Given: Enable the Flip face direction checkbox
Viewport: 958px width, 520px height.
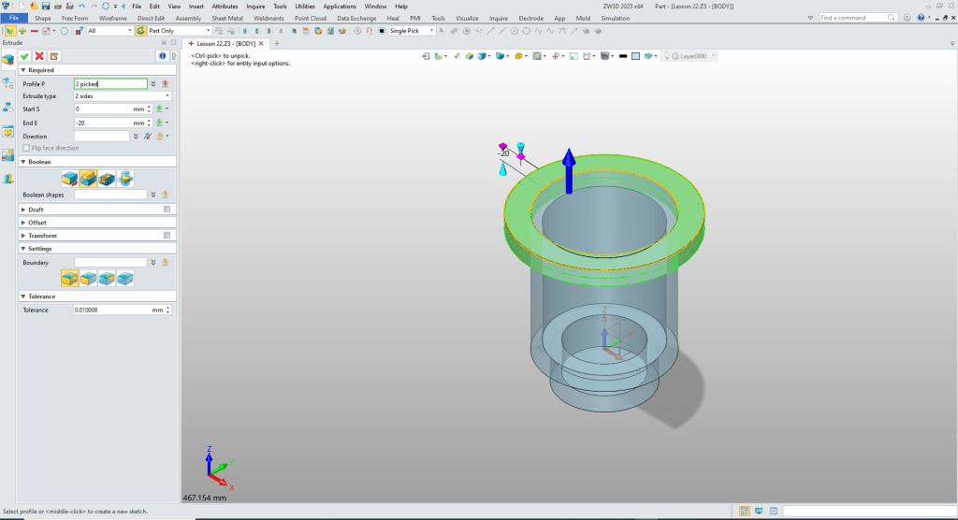Looking at the screenshot, I should [26, 148].
